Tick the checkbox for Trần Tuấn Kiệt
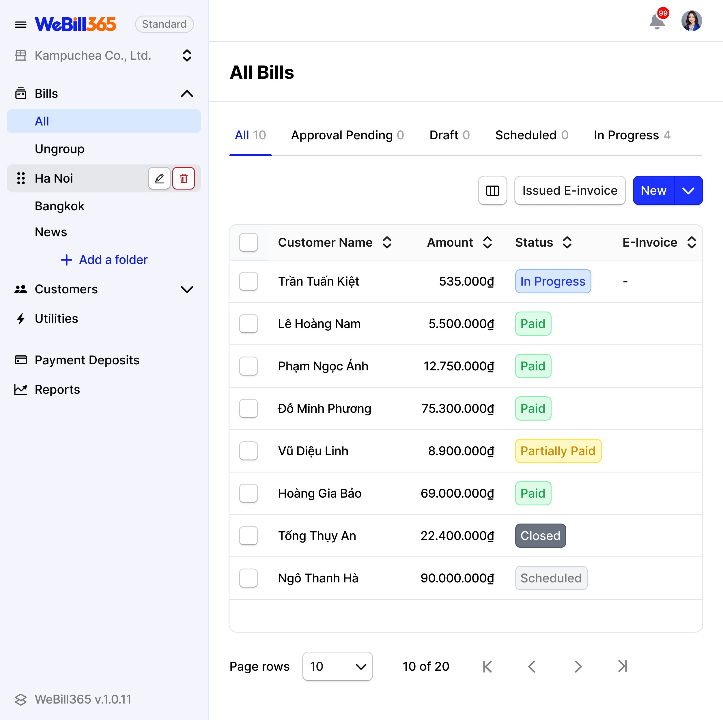 249,281
